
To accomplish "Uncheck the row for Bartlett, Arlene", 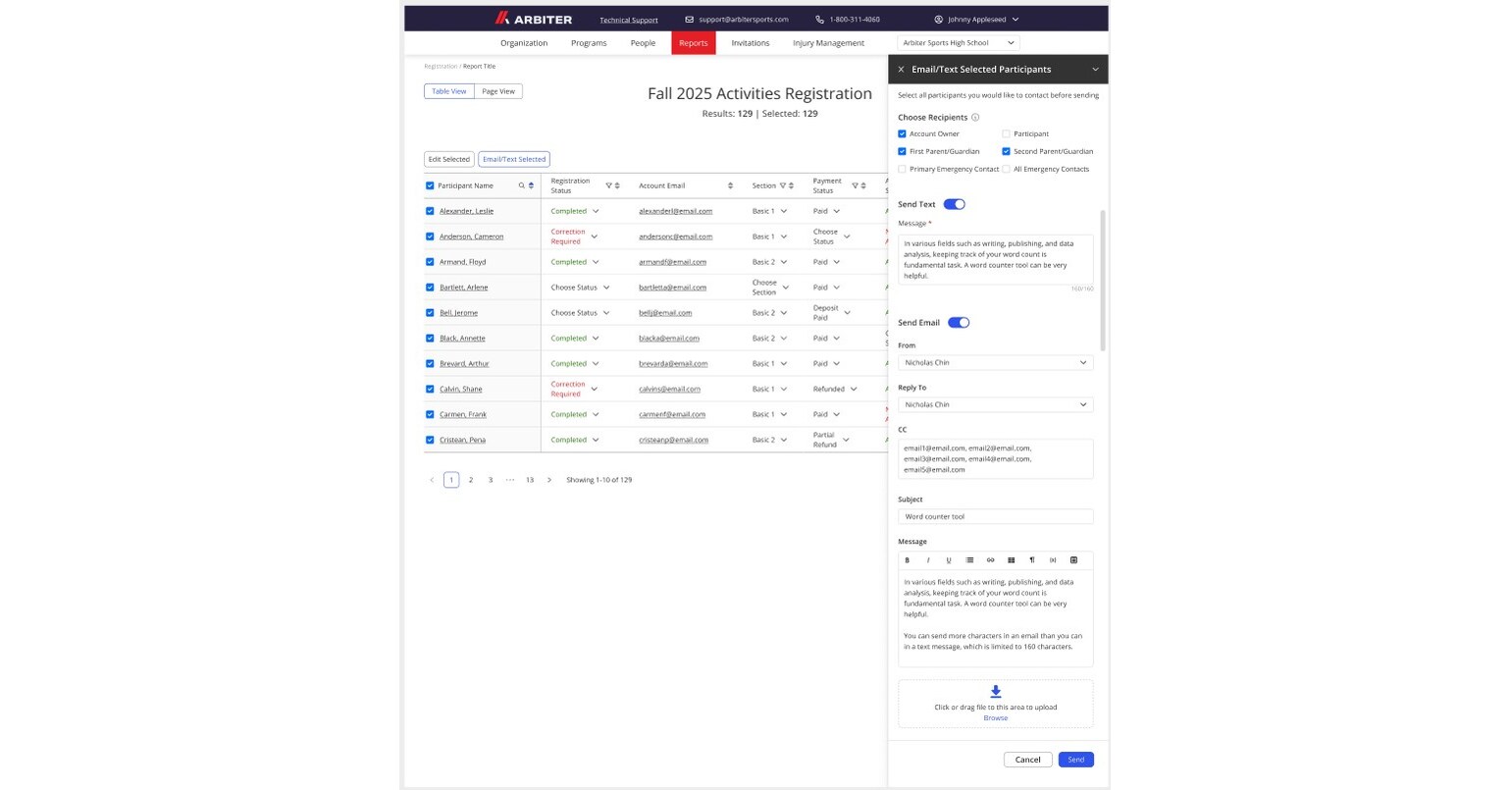I will click(x=430, y=288).
